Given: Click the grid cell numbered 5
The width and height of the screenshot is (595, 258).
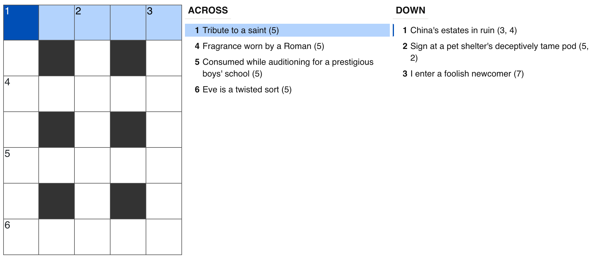Looking at the screenshot, I should coord(21,165).
